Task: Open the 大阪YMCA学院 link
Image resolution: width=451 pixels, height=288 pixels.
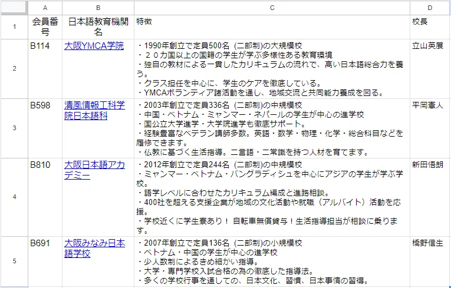Action: [94, 46]
